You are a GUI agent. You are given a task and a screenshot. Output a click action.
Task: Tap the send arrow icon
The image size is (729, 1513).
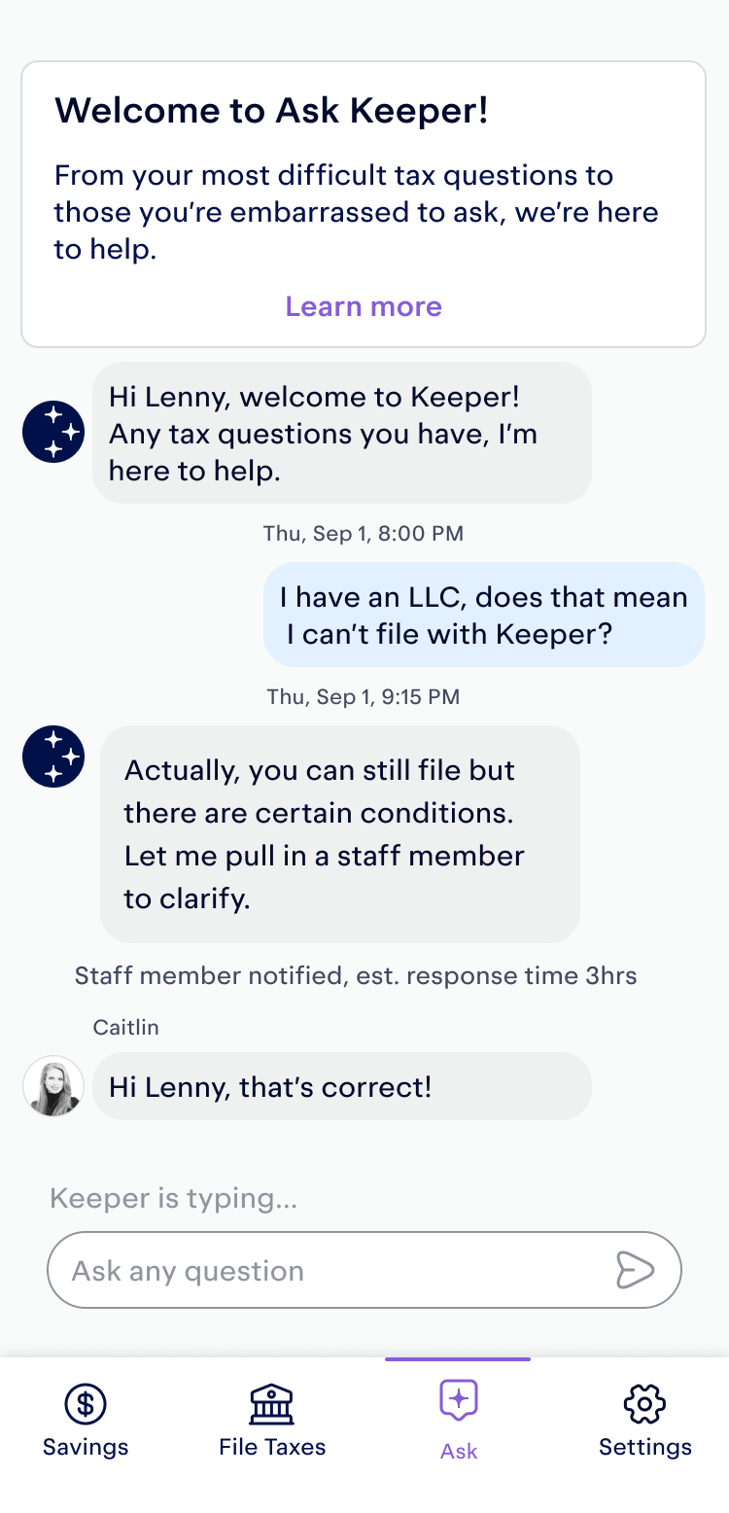point(635,1270)
